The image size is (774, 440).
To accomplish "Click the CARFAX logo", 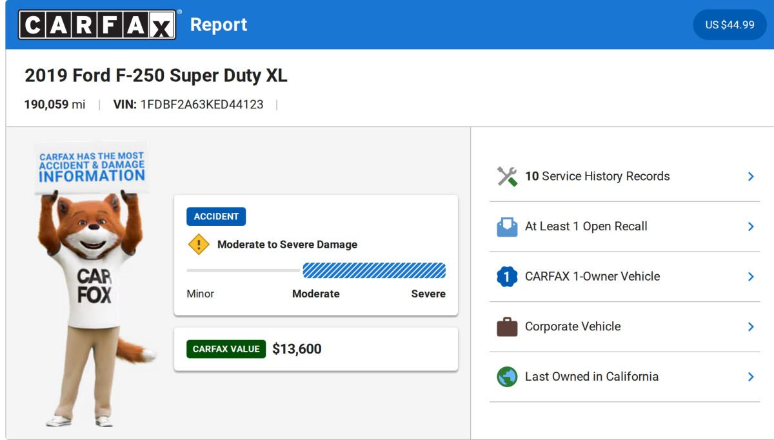I will [97, 25].
